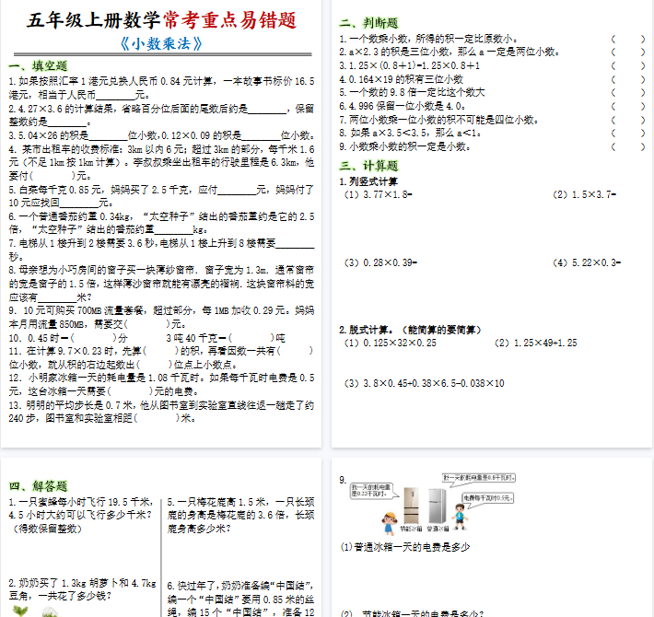Click the vertical calculation problem 3.77×1.8=
Screen dimensions: 654x617
378,194
